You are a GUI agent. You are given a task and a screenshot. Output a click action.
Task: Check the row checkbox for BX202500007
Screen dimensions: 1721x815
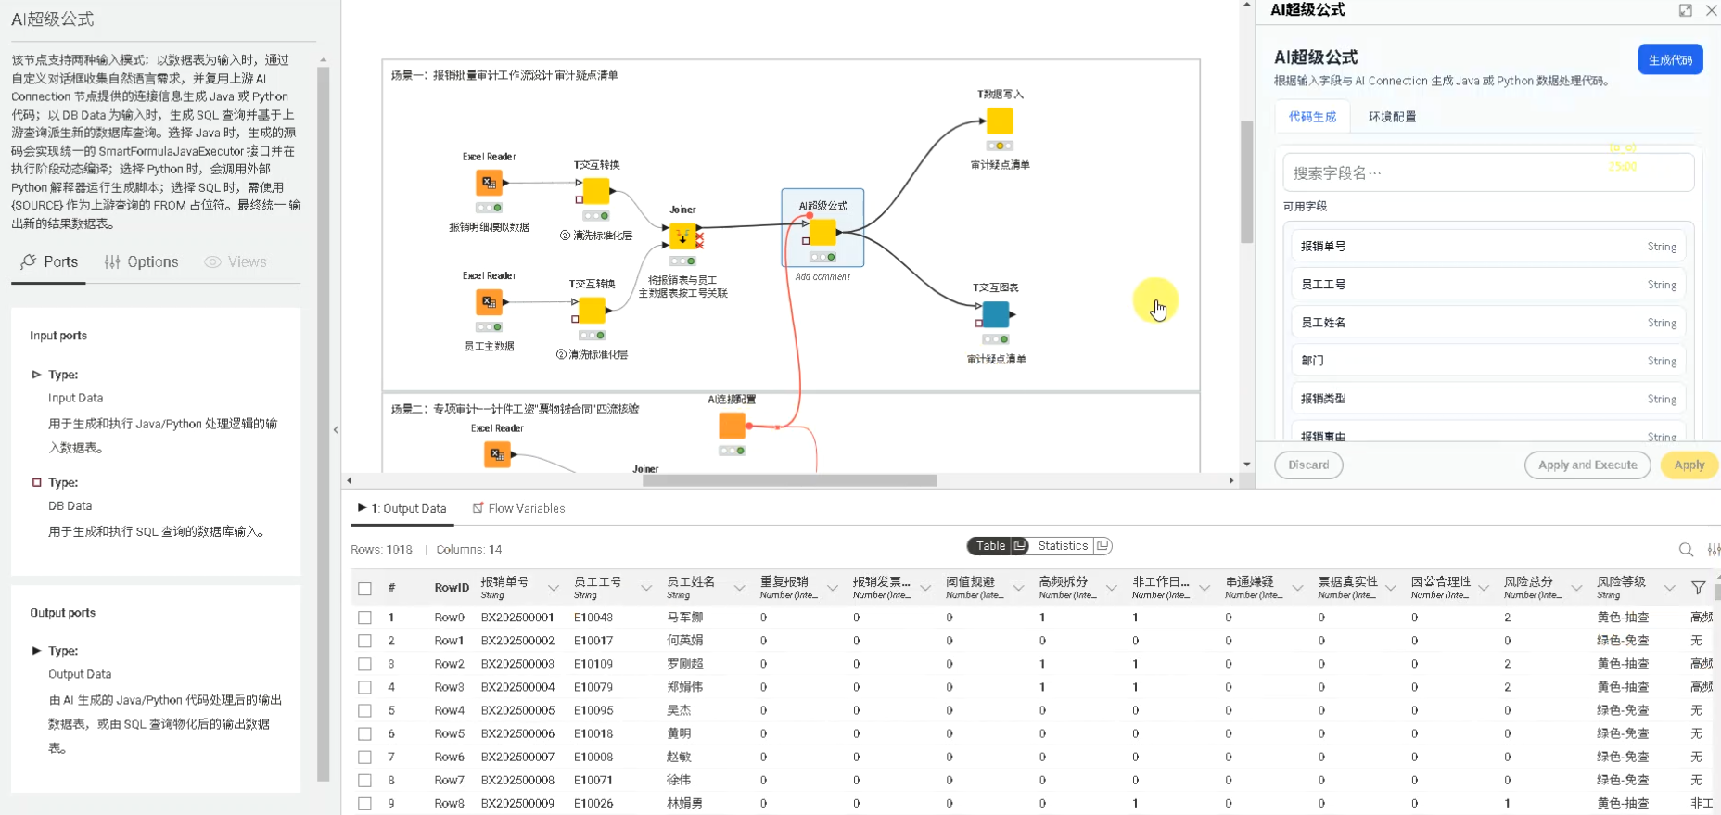364,757
